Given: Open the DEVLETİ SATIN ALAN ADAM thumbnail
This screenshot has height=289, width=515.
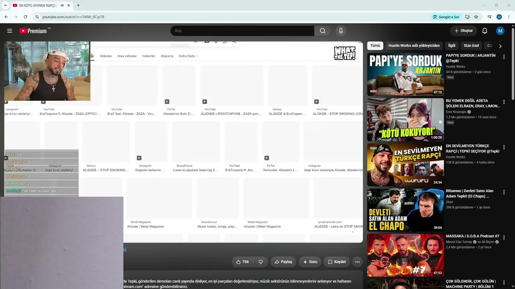Looking at the screenshot, I should (406, 210).
